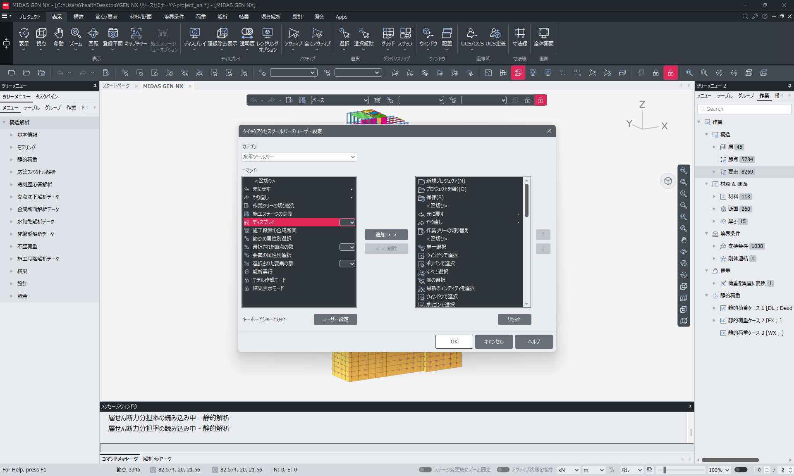This screenshot has height=476, width=794.
Task: Click the スナップ snap tool
Action: click(406, 38)
